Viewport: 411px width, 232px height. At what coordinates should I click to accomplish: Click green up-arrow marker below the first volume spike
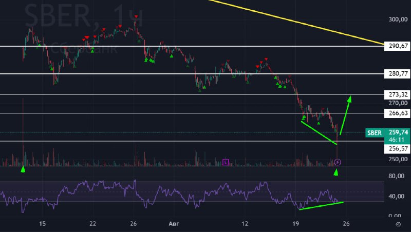tap(23, 169)
